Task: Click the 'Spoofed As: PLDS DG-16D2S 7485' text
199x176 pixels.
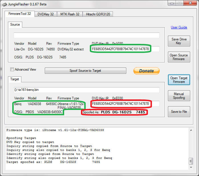Action: 114,112
